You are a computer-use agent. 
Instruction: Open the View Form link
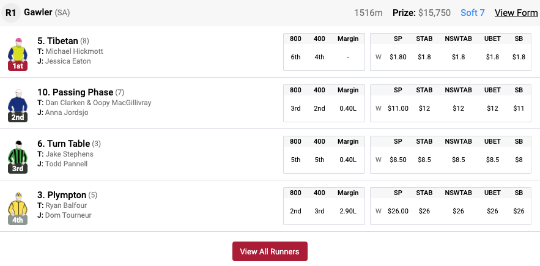(516, 13)
